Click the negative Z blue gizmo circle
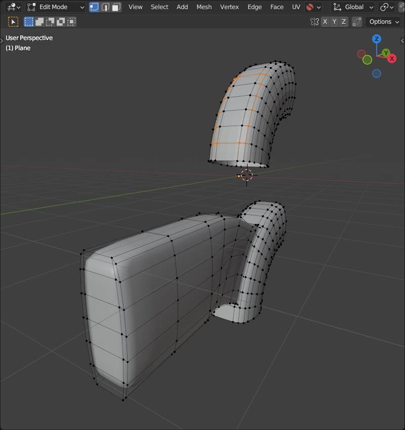 [377, 73]
